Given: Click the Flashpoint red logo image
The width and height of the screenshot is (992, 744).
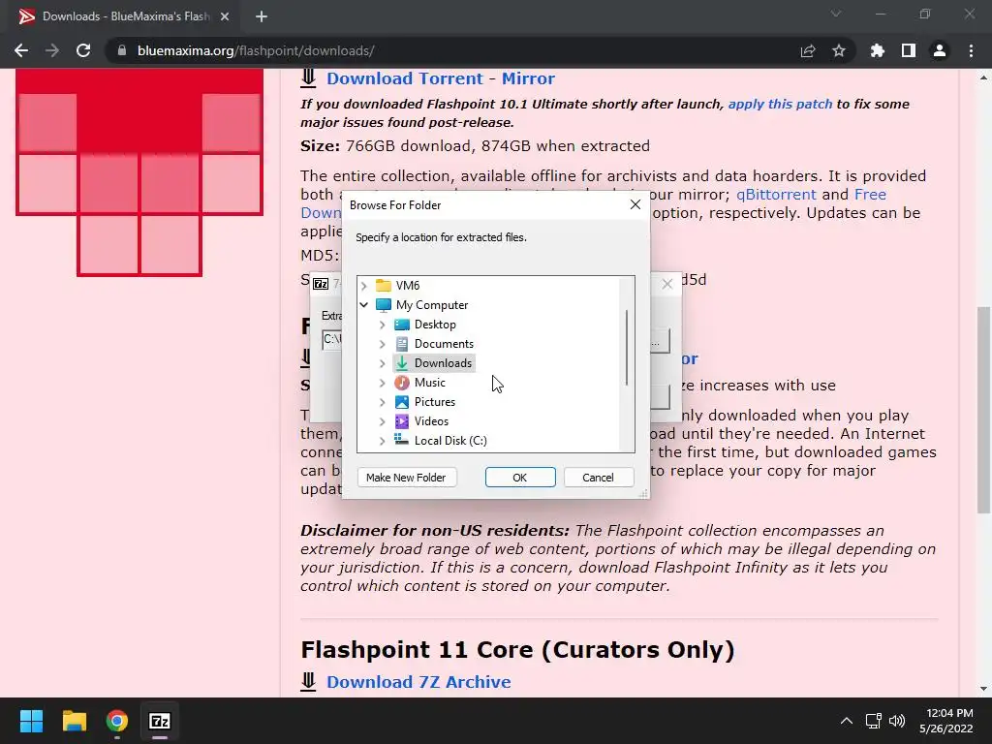Looking at the screenshot, I should [x=139, y=172].
